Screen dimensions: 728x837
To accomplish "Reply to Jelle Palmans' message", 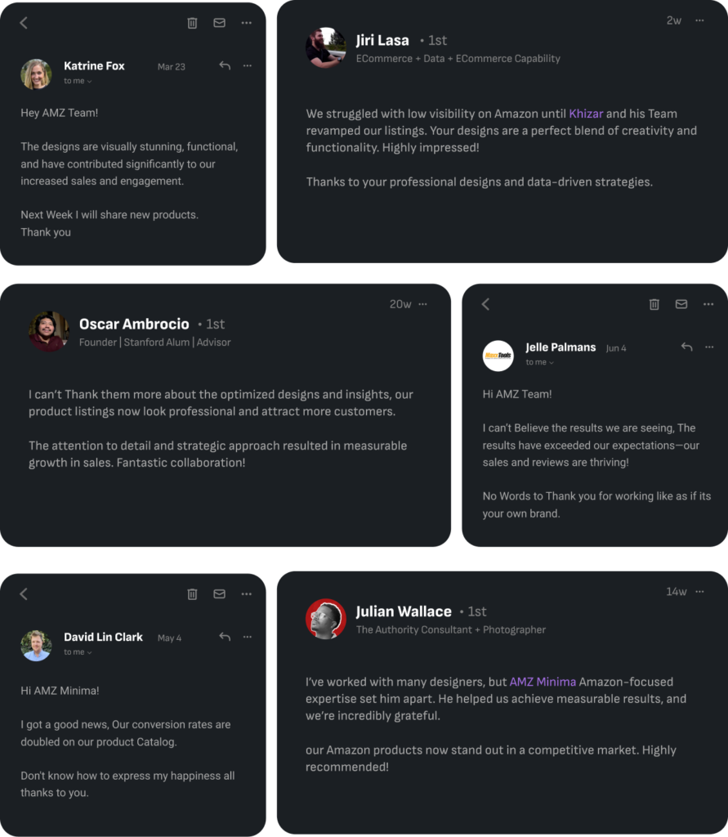I will (x=686, y=347).
